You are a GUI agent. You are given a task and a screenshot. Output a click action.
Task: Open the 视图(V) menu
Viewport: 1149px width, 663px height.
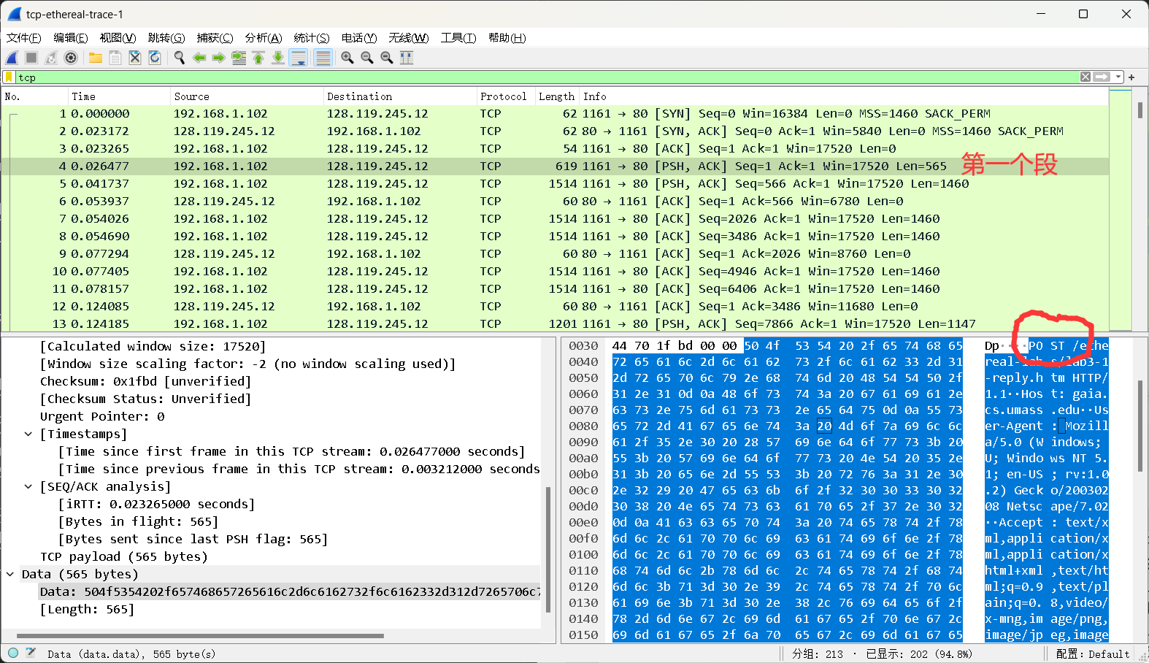pos(118,38)
